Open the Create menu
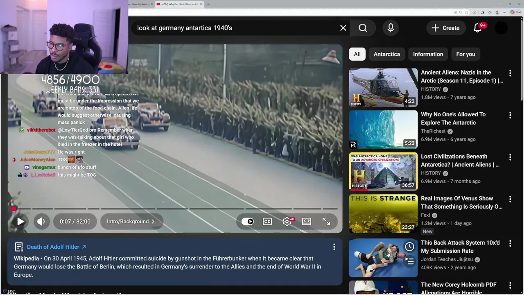 click(446, 28)
